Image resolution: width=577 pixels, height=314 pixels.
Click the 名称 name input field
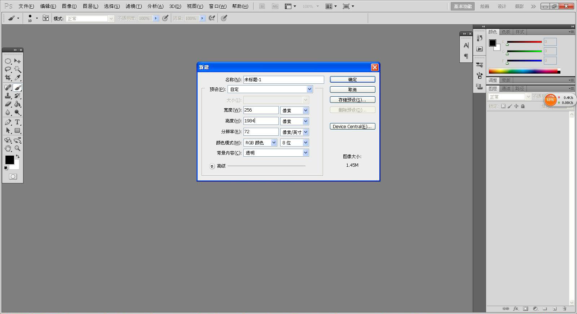284,79
